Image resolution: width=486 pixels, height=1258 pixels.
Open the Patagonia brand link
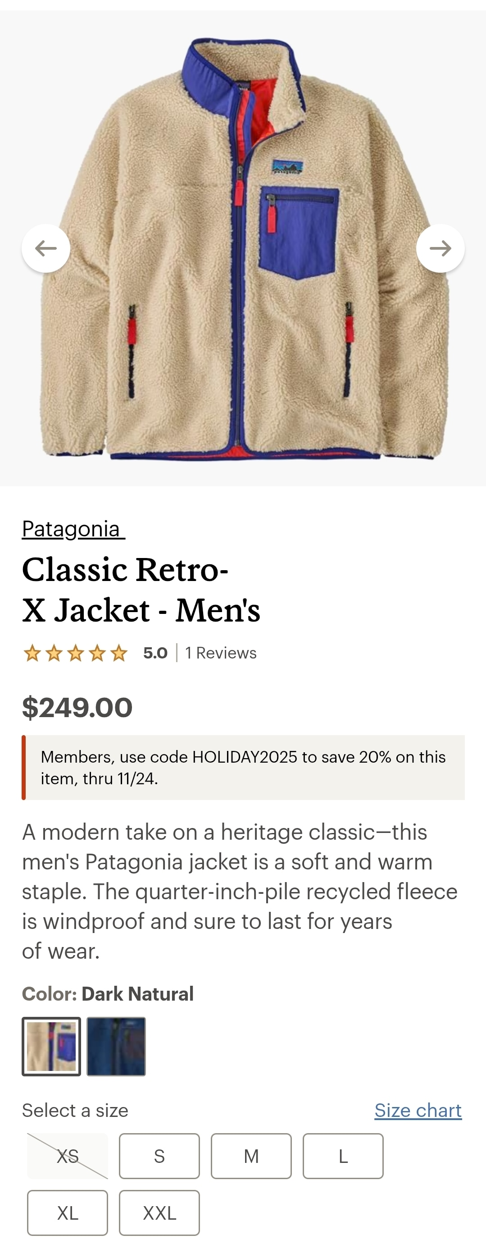pyautogui.click(x=73, y=529)
